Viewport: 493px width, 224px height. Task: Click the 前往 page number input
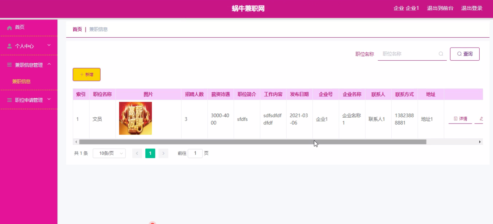coord(195,153)
